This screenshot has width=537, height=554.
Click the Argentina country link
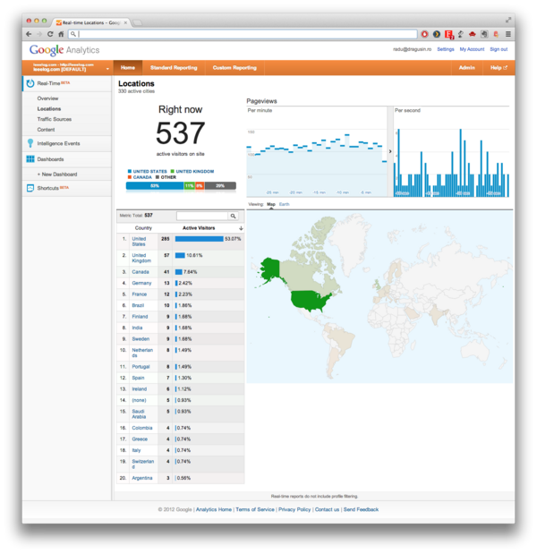point(142,478)
